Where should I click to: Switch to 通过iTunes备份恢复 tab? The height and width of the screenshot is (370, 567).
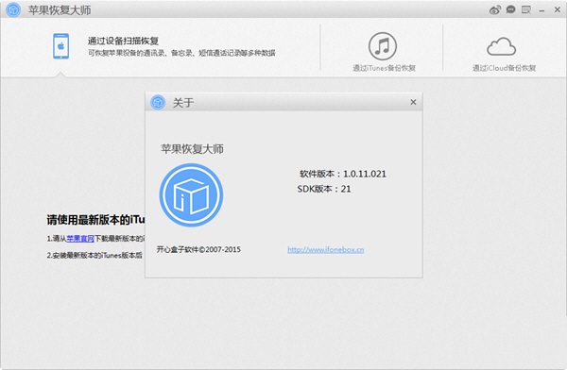(x=384, y=68)
